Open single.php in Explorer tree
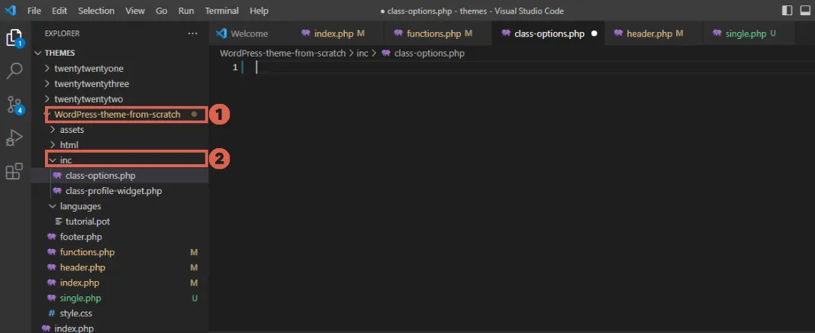This screenshot has width=815, height=333. point(120,298)
